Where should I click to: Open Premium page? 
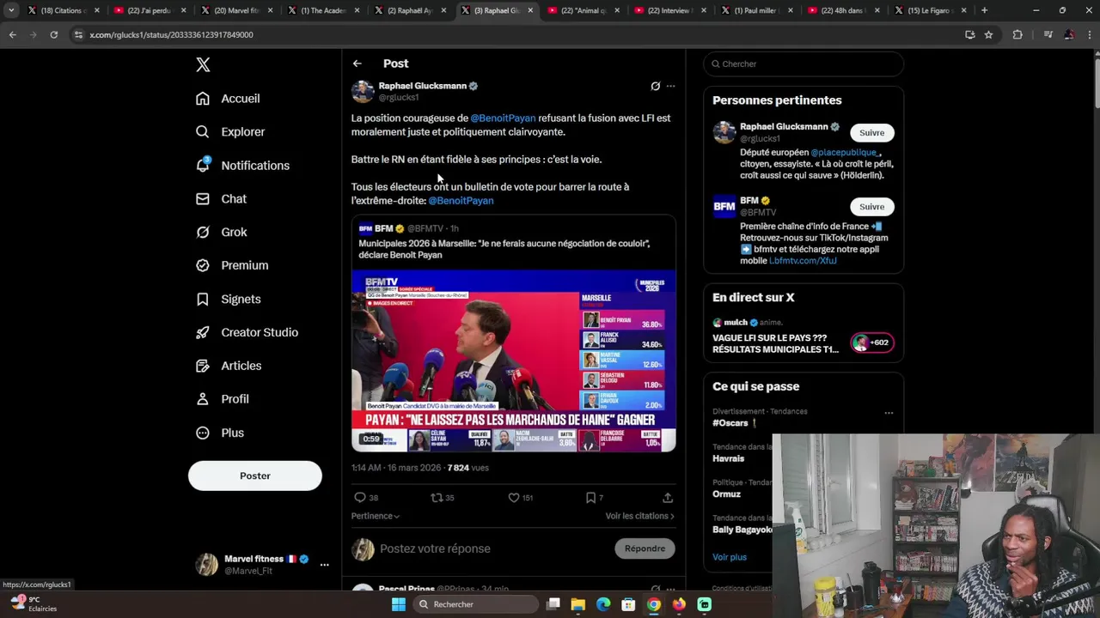tap(232, 265)
